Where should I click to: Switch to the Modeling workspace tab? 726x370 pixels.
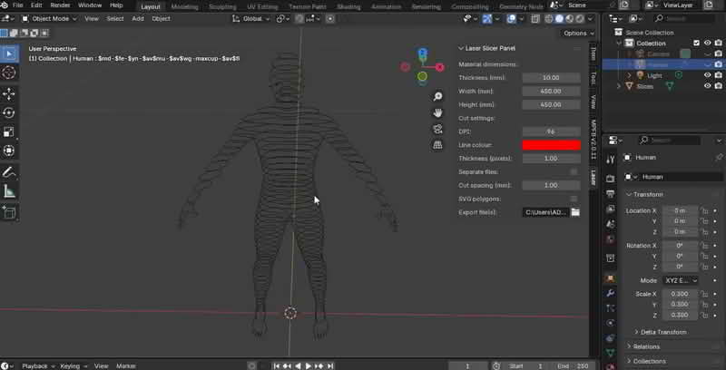tap(185, 6)
